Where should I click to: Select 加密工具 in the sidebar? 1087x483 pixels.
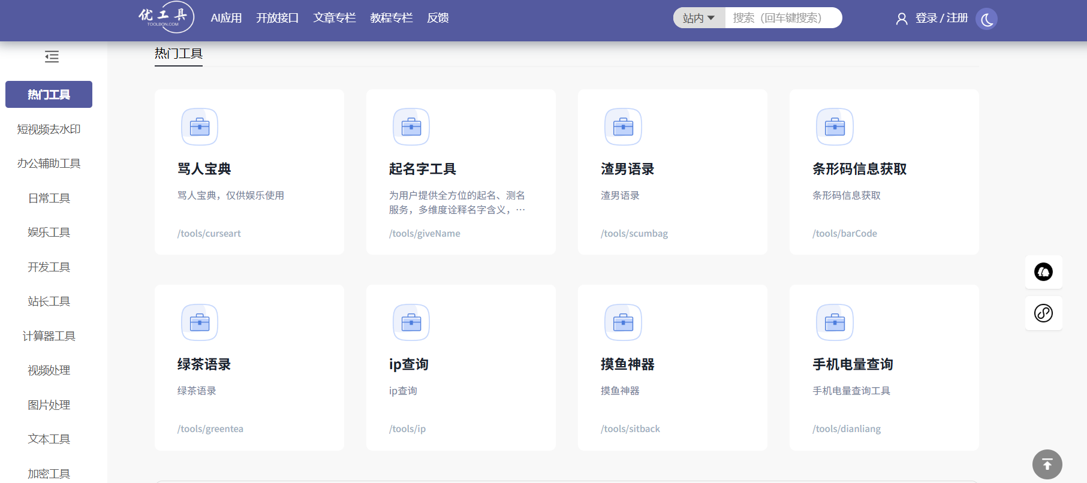49,473
